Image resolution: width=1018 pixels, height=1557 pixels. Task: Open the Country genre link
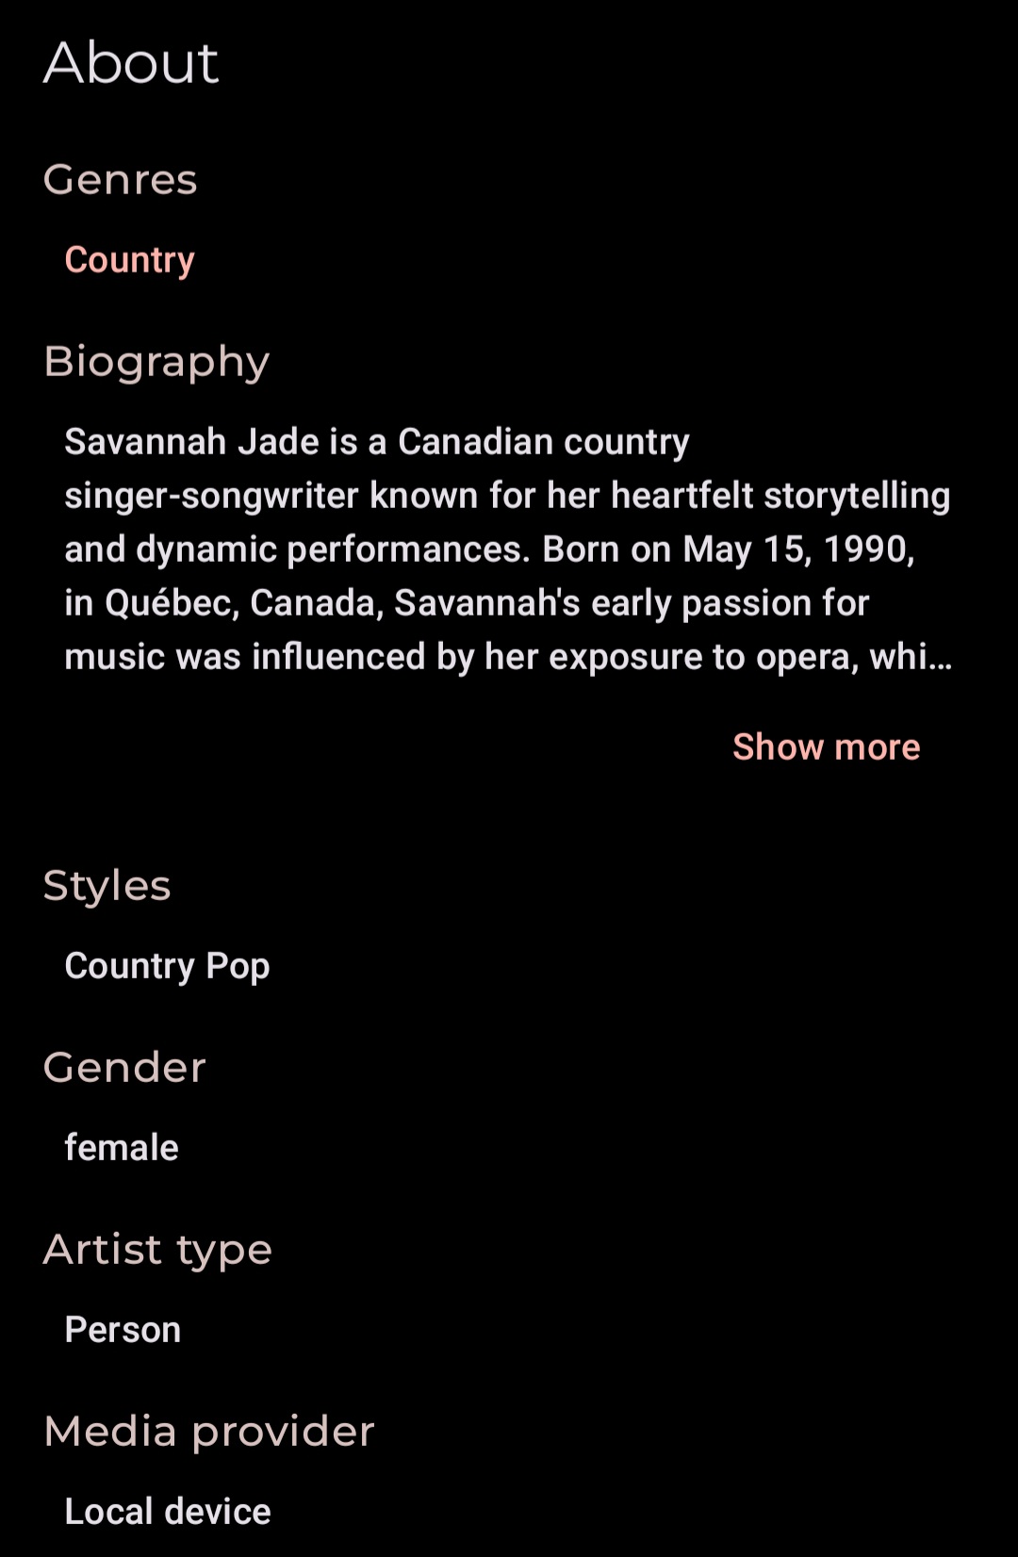[x=129, y=260]
